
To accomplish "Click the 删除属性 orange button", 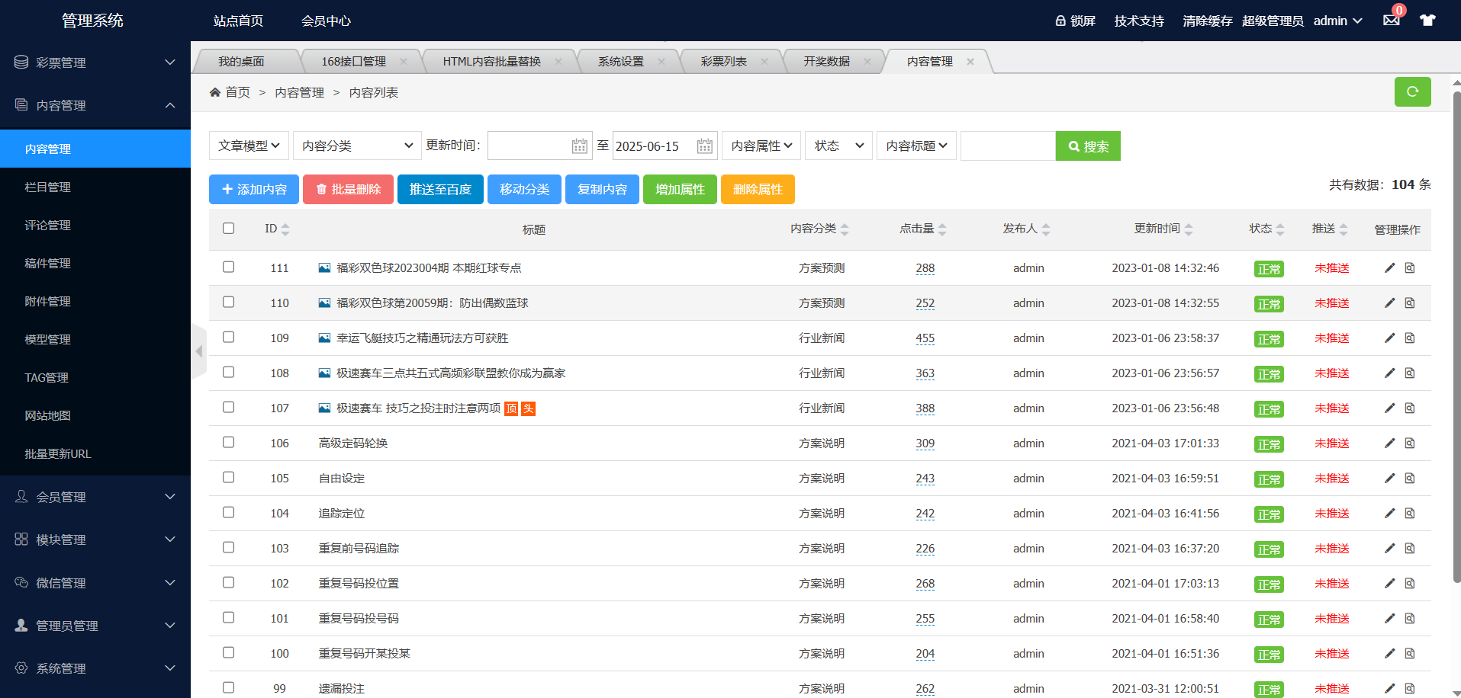I will (758, 189).
